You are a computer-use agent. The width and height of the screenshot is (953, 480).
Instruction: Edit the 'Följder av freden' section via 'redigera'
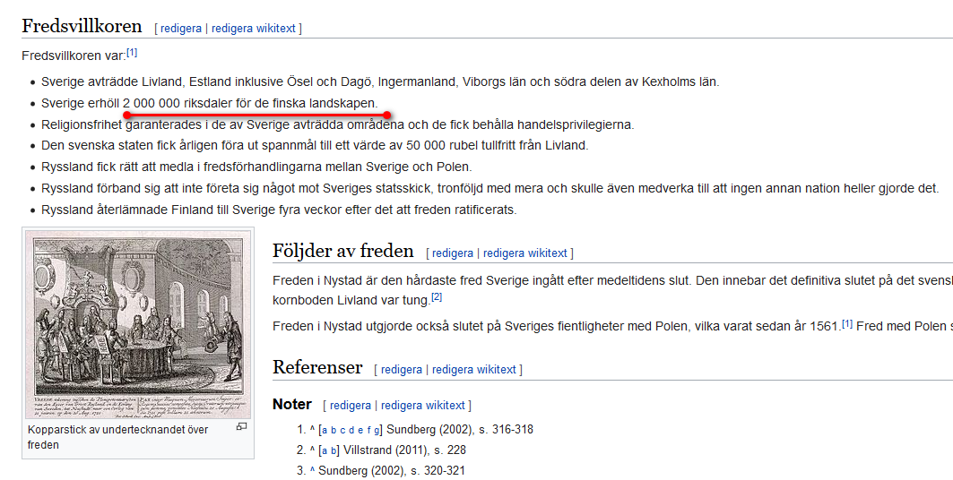452,253
